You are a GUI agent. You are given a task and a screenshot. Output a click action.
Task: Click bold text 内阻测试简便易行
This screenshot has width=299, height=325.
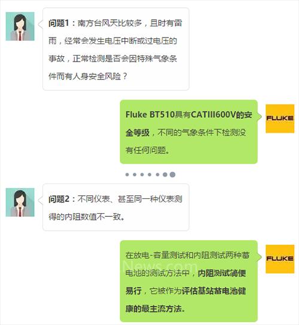186,282
